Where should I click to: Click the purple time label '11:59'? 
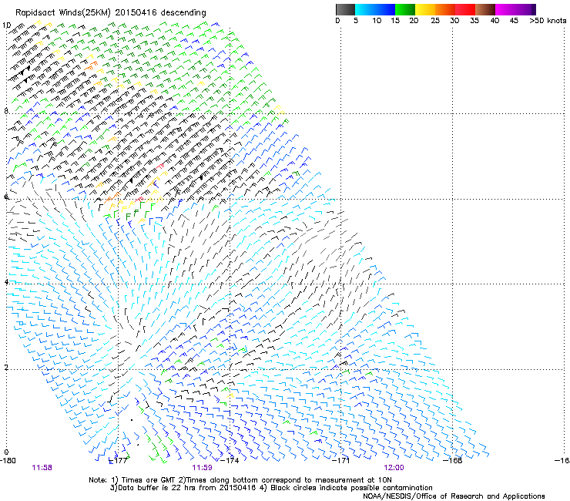click(202, 468)
